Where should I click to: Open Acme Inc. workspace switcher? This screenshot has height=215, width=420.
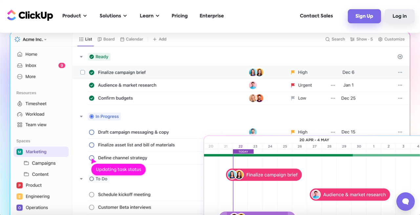(31, 39)
